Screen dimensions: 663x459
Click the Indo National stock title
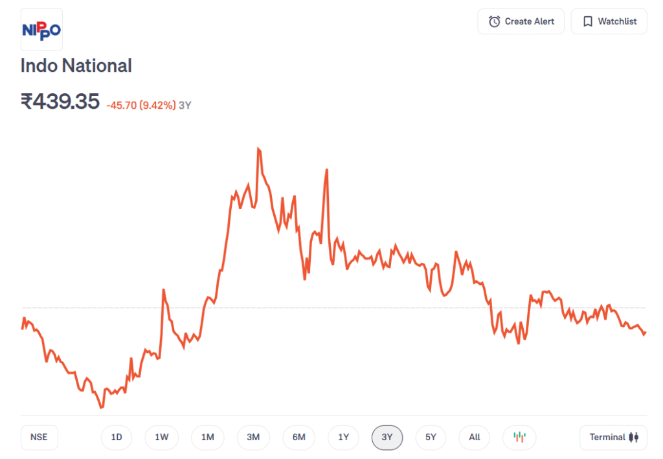pos(76,65)
